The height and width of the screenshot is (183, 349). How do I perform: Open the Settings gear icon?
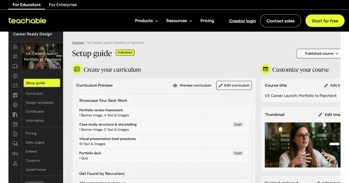[15, 105]
